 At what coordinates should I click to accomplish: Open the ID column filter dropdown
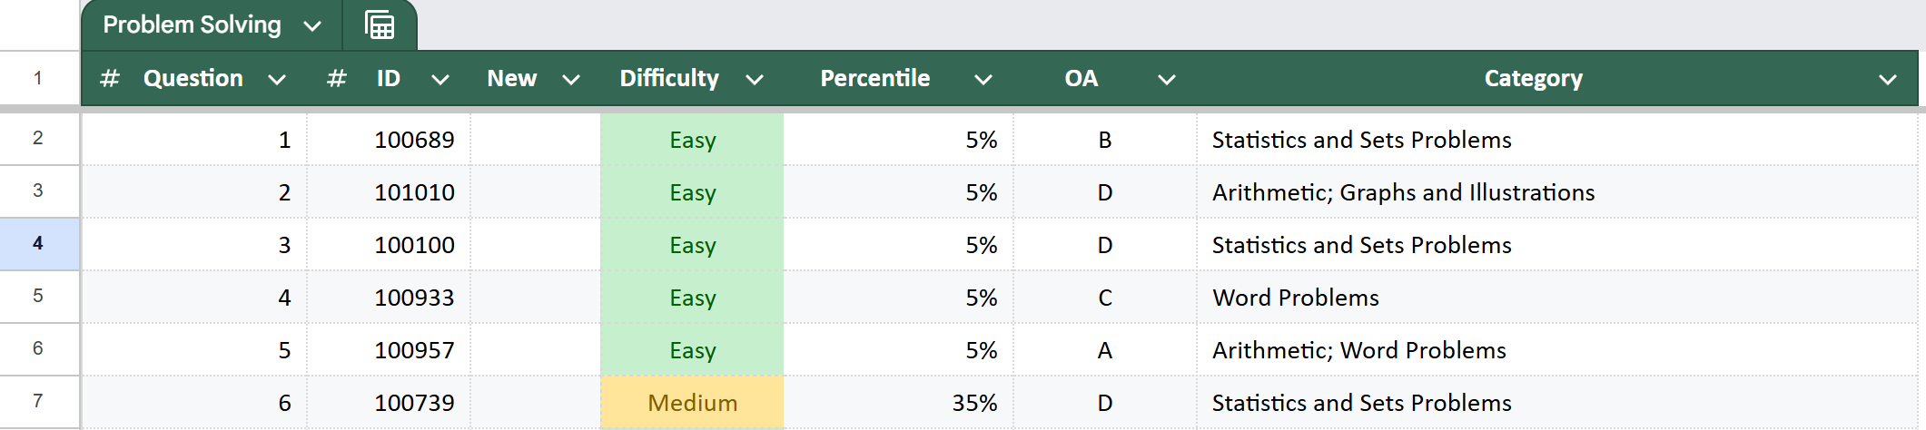pos(440,80)
